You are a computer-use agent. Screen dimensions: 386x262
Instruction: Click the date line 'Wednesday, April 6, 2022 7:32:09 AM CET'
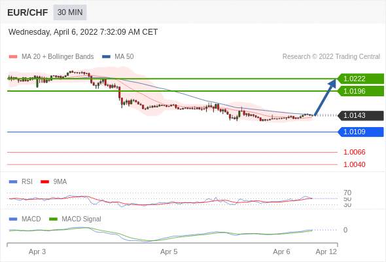point(83,32)
